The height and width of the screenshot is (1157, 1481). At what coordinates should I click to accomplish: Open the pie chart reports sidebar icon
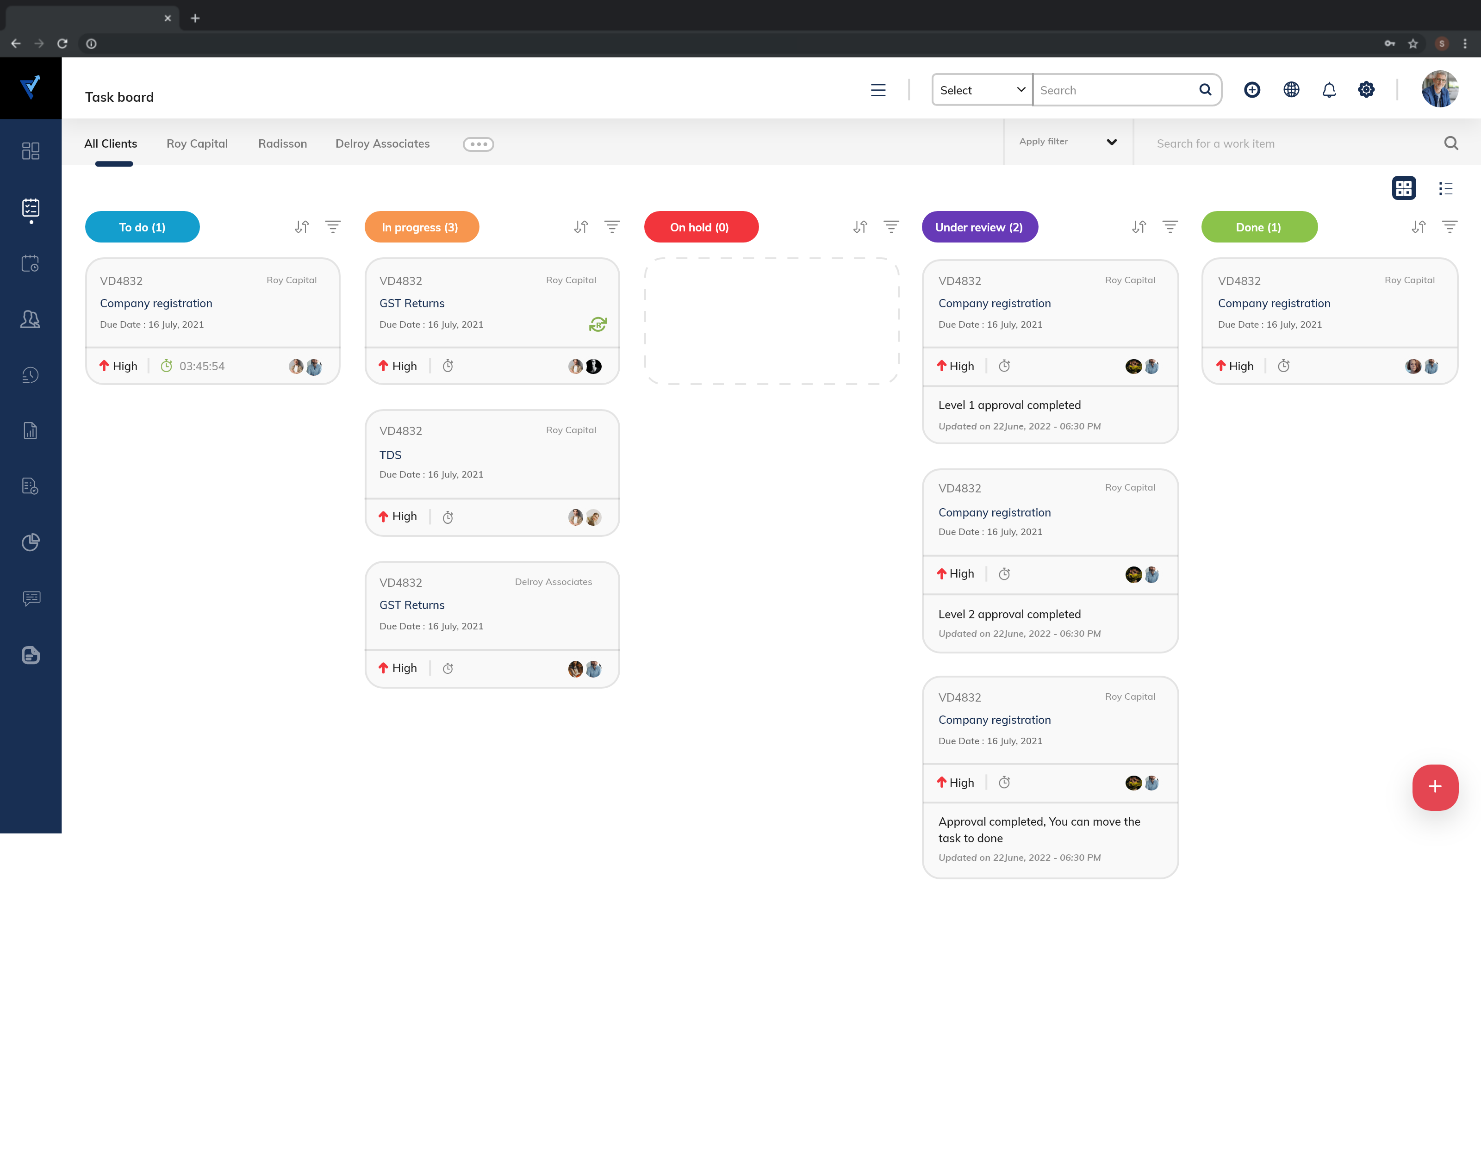pos(31,542)
